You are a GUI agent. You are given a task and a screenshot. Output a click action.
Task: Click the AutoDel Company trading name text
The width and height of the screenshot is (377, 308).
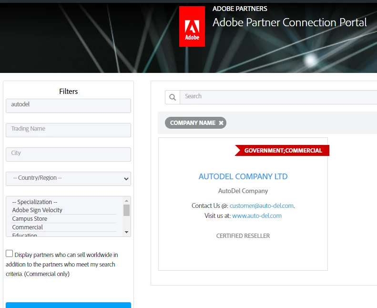click(243, 191)
